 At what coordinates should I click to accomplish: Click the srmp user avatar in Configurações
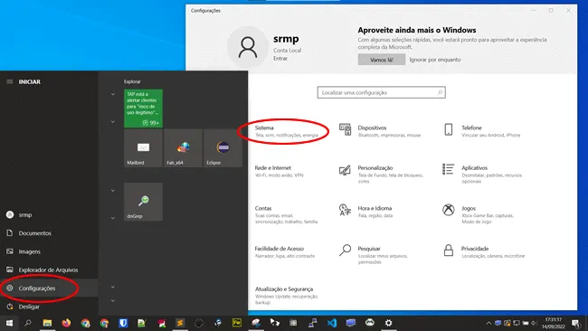248,47
